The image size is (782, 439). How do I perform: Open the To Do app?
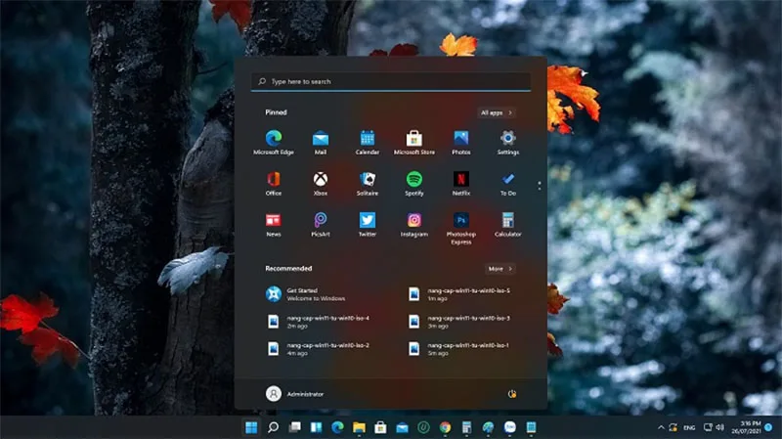pyautogui.click(x=507, y=184)
